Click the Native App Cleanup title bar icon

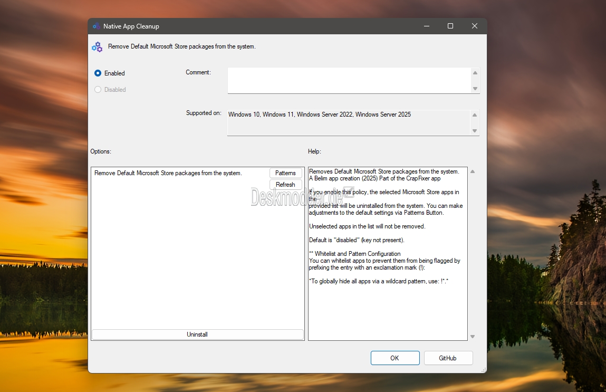click(x=96, y=26)
